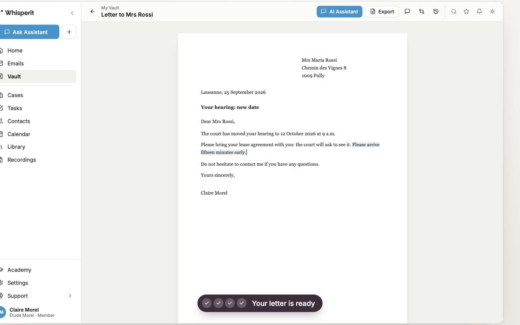Click the Claire Morel signature in the letter
Screen dimensions: 520x325
click(214, 193)
